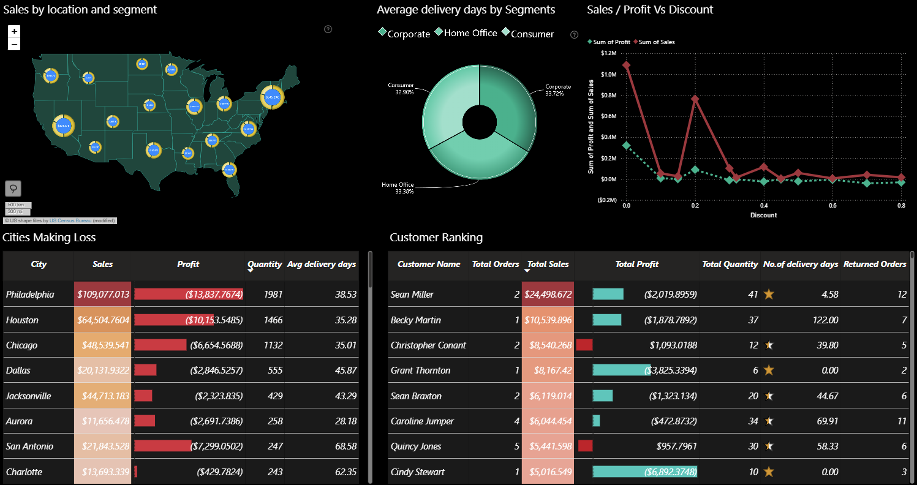Select the Jacksonville row city name
The image size is (917, 485).
tap(29, 396)
